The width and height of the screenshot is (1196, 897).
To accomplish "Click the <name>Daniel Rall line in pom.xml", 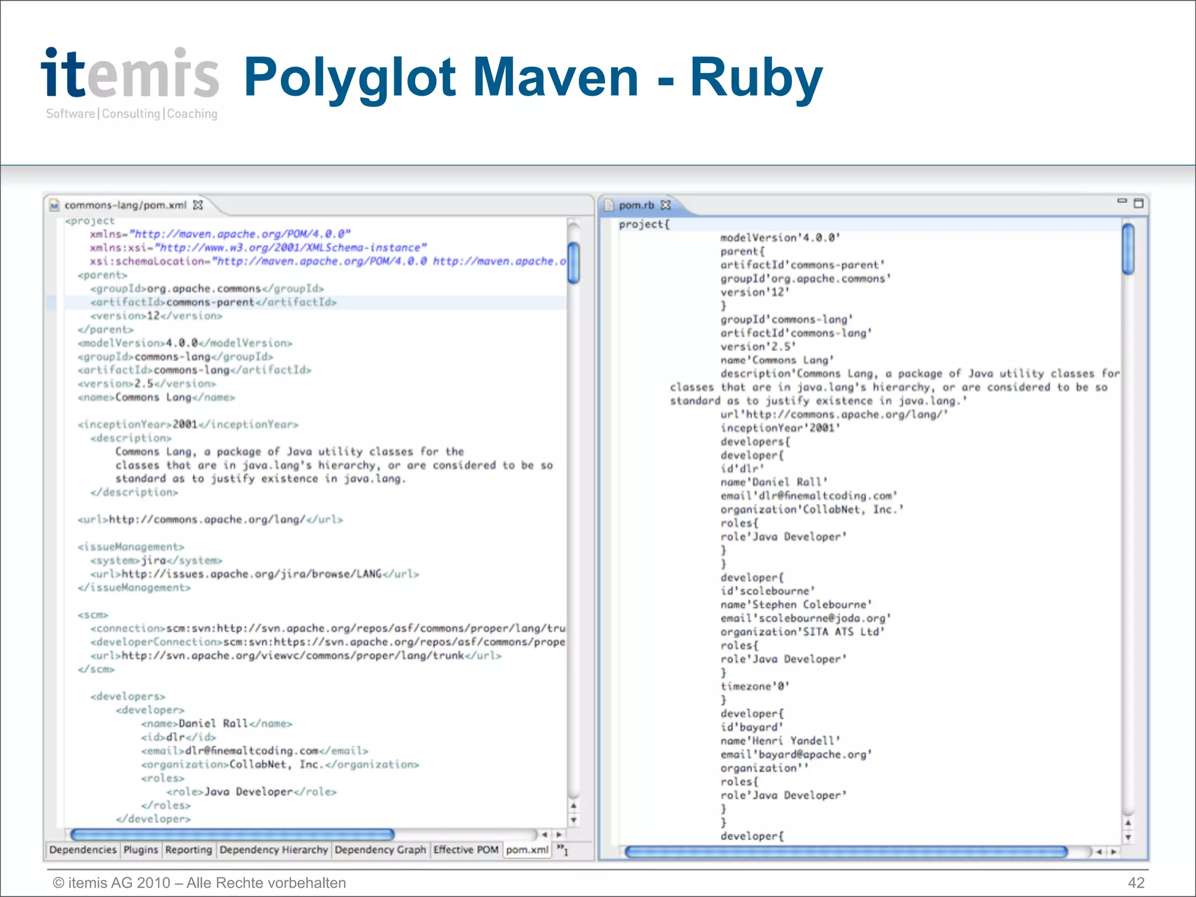I will [216, 724].
